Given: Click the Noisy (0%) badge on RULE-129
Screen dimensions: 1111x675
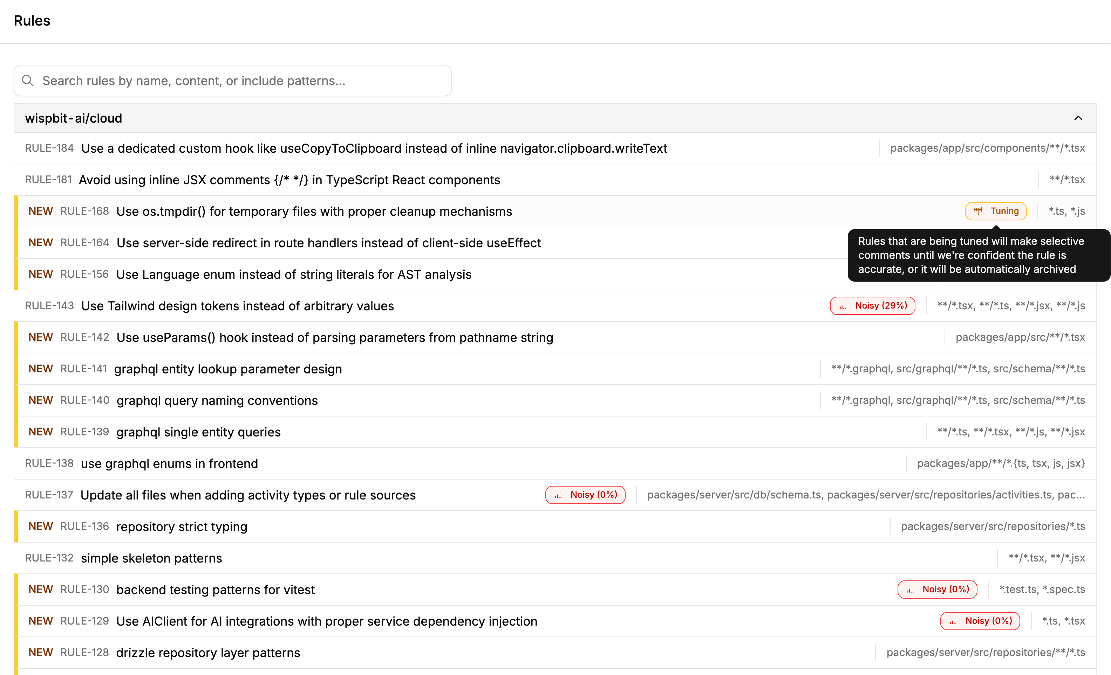Looking at the screenshot, I should pos(980,621).
